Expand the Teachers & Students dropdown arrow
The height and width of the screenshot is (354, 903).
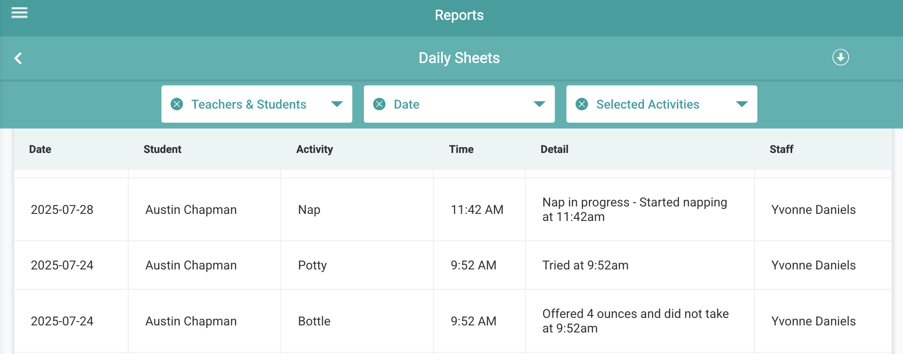tap(337, 104)
